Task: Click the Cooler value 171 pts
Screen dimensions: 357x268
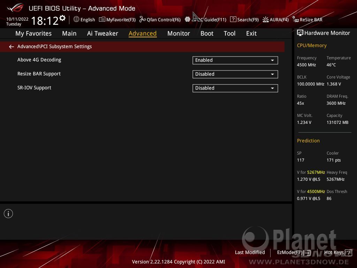Action: pyautogui.click(x=334, y=160)
